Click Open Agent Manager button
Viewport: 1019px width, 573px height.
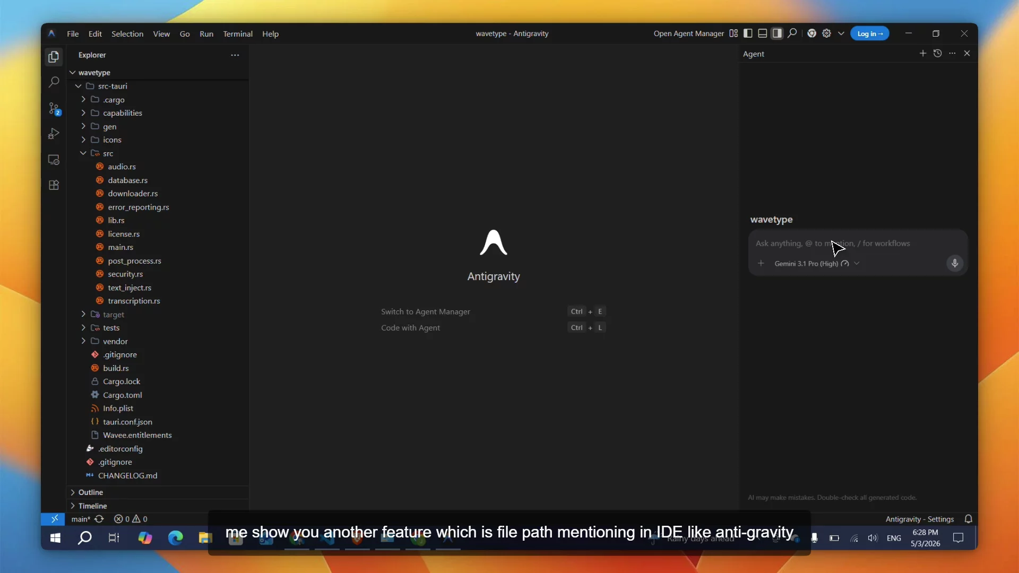689,33
